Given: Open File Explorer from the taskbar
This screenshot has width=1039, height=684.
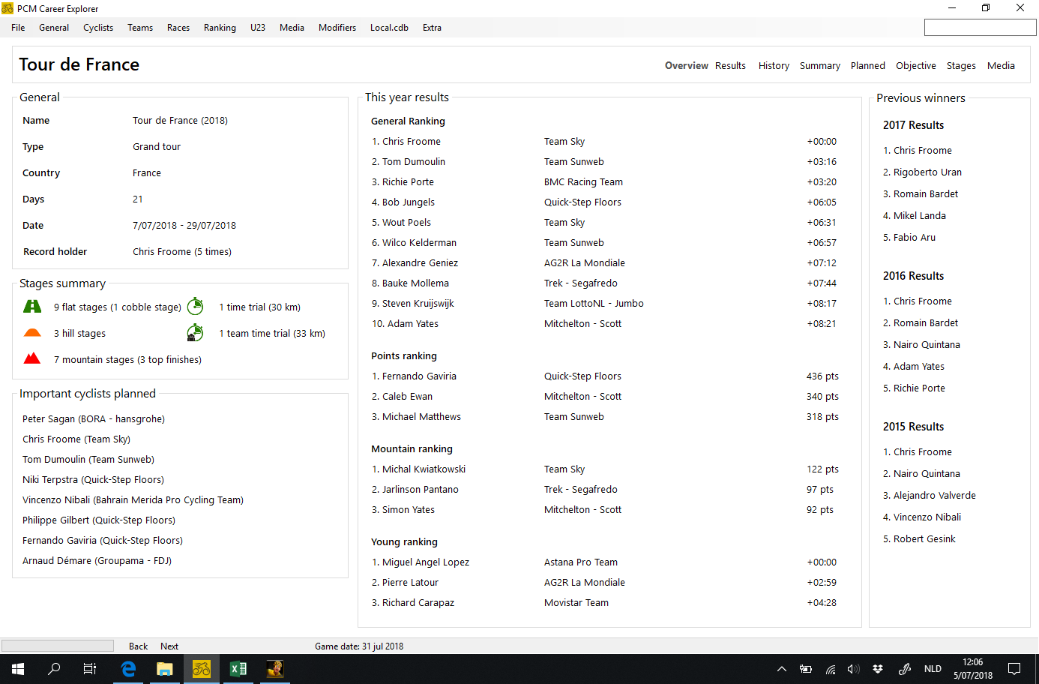Looking at the screenshot, I should [165, 669].
